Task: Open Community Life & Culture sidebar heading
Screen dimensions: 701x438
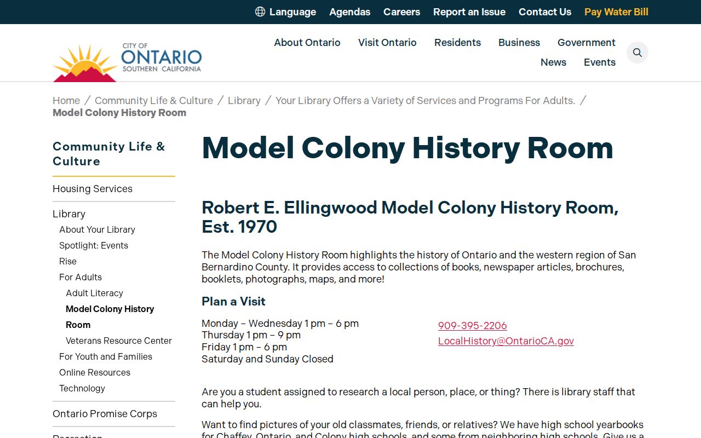Action: click(x=108, y=154)
